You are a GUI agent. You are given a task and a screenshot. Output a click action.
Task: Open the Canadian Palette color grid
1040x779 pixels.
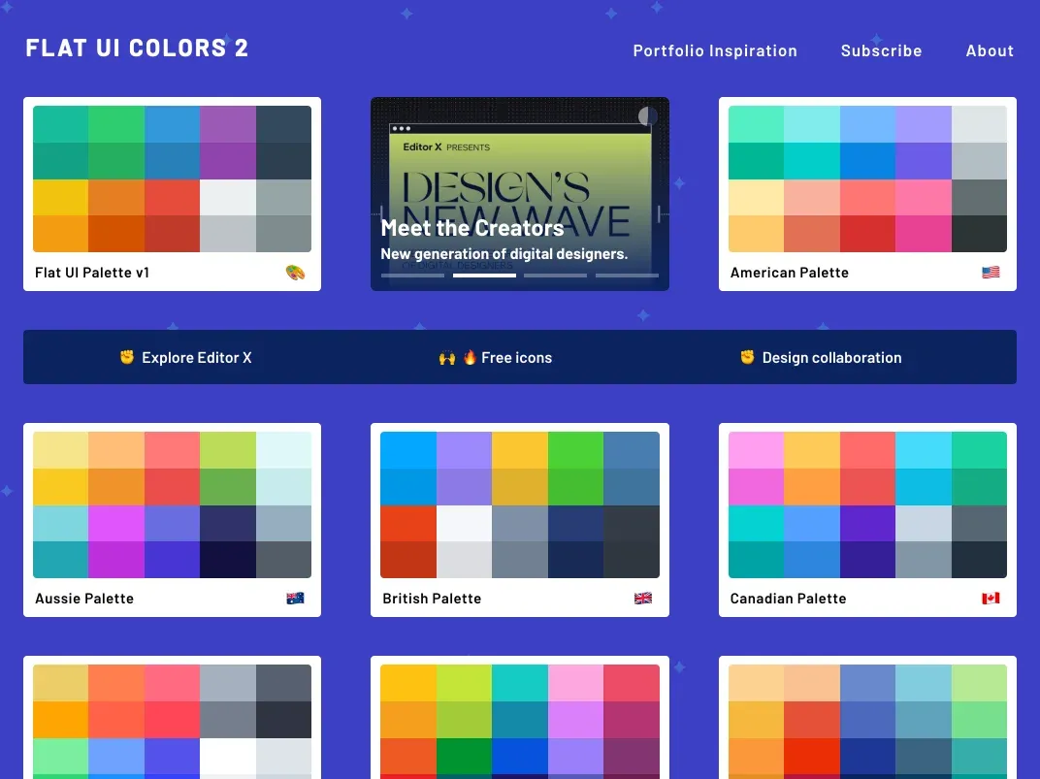click(x=867, y=504)
